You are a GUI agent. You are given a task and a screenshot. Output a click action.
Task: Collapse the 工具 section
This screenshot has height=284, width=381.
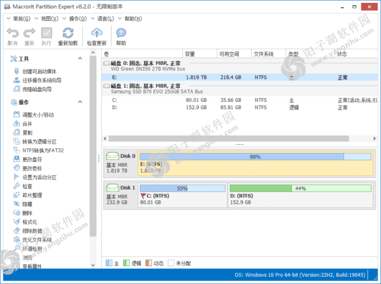[80, 58]
